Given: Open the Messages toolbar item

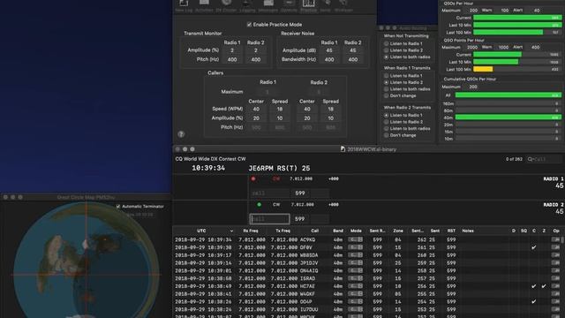Looking at the screenshot, I should click(268, 6).
